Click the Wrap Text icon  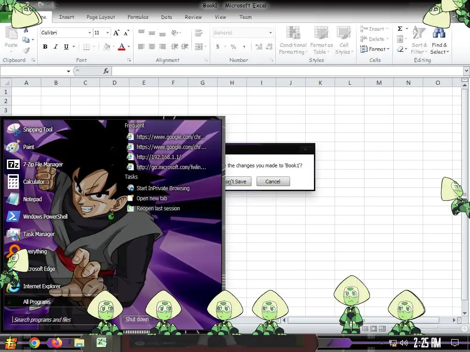point(198,33)
